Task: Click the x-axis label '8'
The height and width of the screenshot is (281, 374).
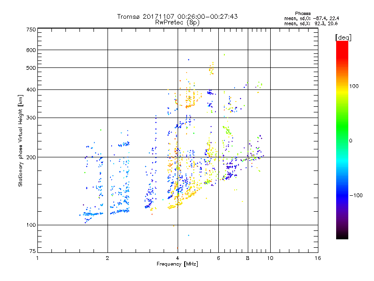Action: [x=248, y=258]
